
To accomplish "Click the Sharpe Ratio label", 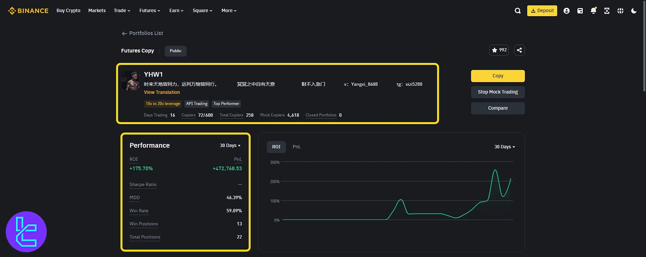I will (x=143, y=185).
